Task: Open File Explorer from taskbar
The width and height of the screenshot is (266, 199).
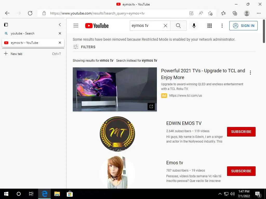Action: pyautogui.click(x=57, y=194)
